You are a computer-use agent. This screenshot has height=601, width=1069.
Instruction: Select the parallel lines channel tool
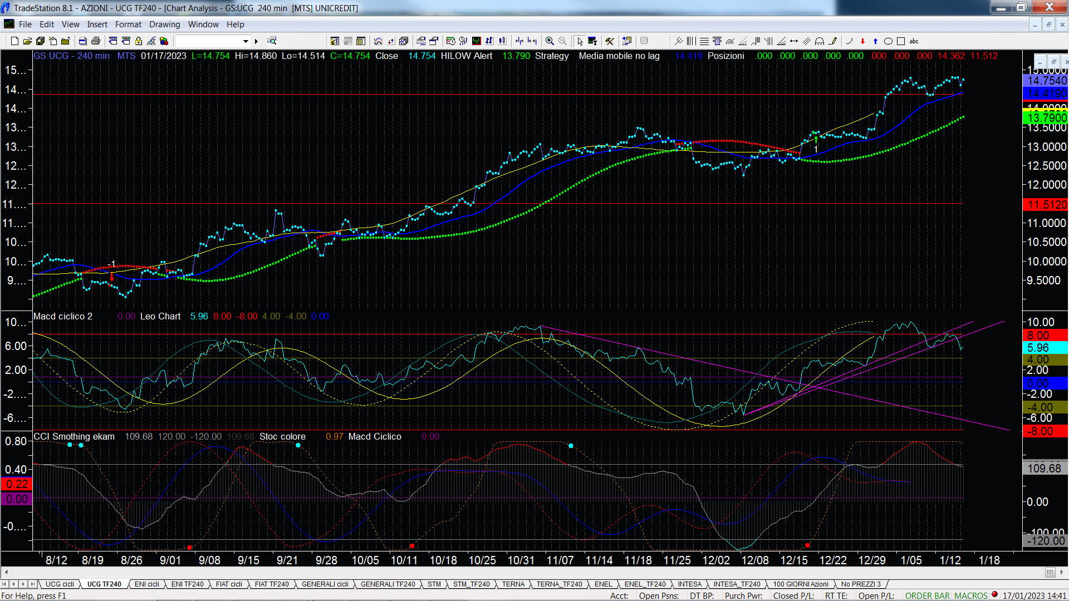pyautogui.click(x=807, y=41)
